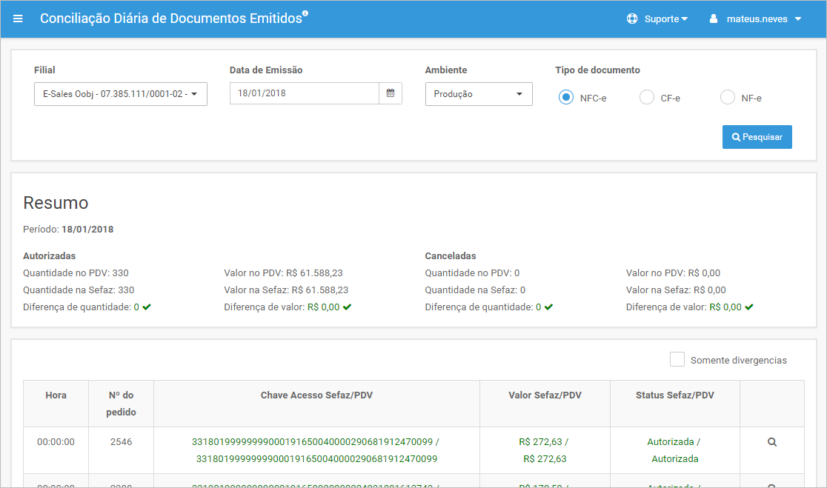Open the hamburger navigation menu

(x=18, y=19)
